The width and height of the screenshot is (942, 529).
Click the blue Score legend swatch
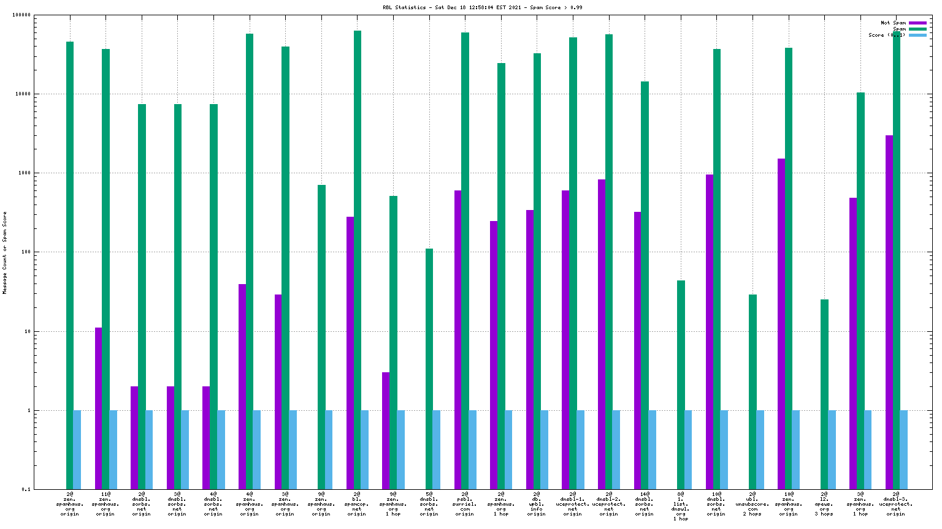(917, 35)
